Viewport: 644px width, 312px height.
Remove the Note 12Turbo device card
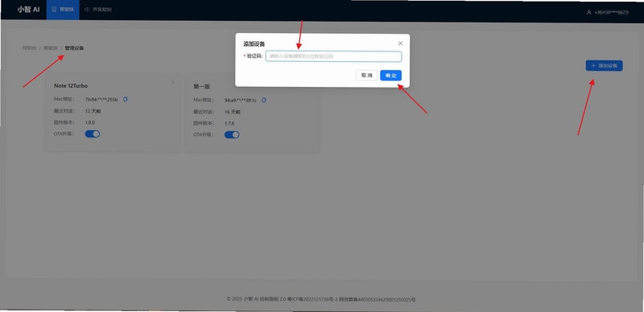pos(173,82)
